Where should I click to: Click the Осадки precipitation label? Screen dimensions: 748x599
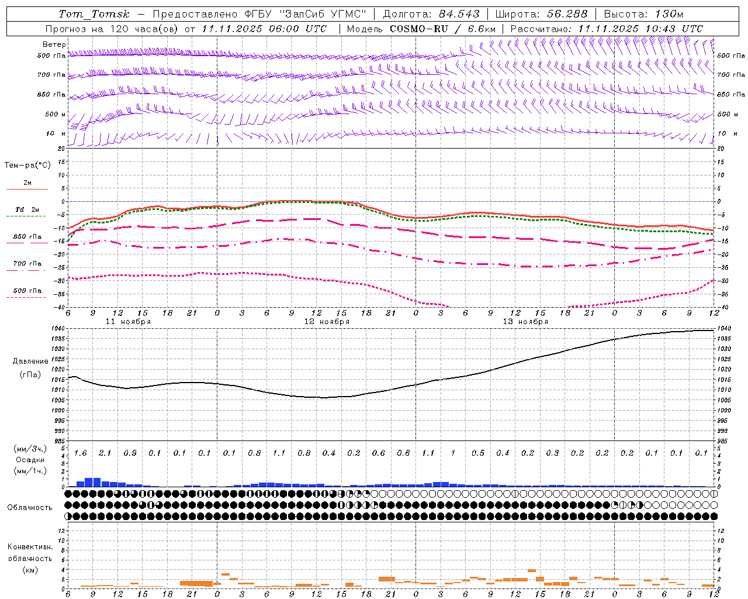pyautogui.click(x=30, y=460)
